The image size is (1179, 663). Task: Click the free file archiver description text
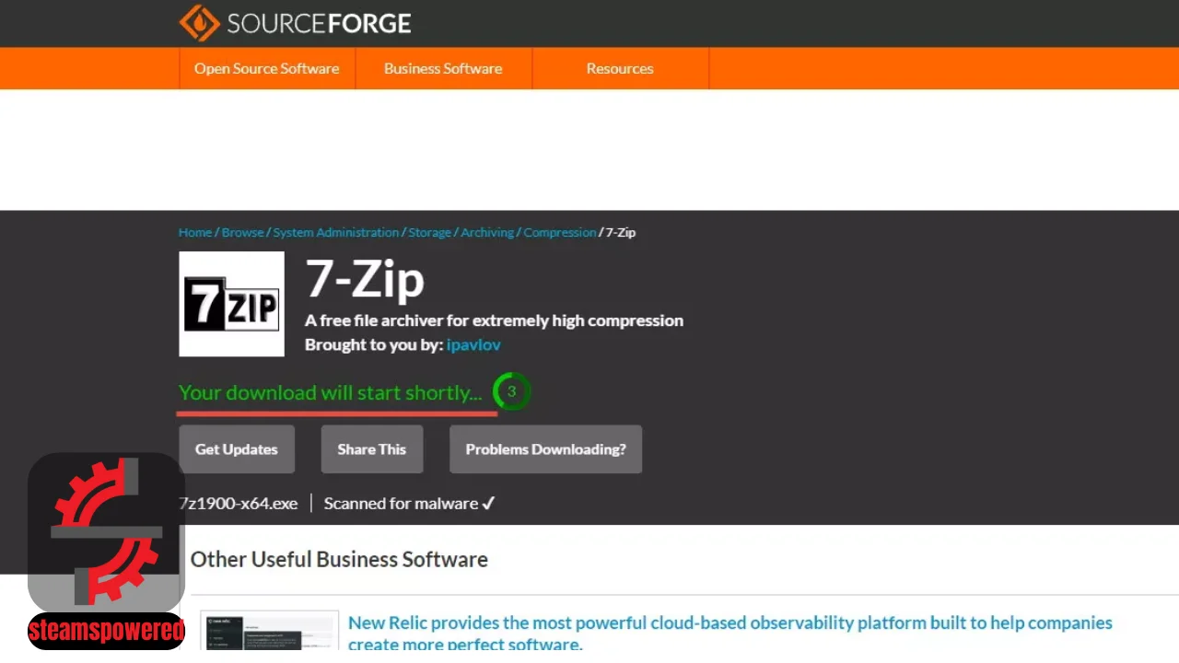click(494, 320)
